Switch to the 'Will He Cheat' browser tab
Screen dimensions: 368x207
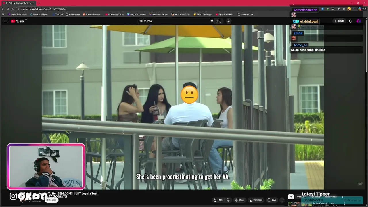19,3
